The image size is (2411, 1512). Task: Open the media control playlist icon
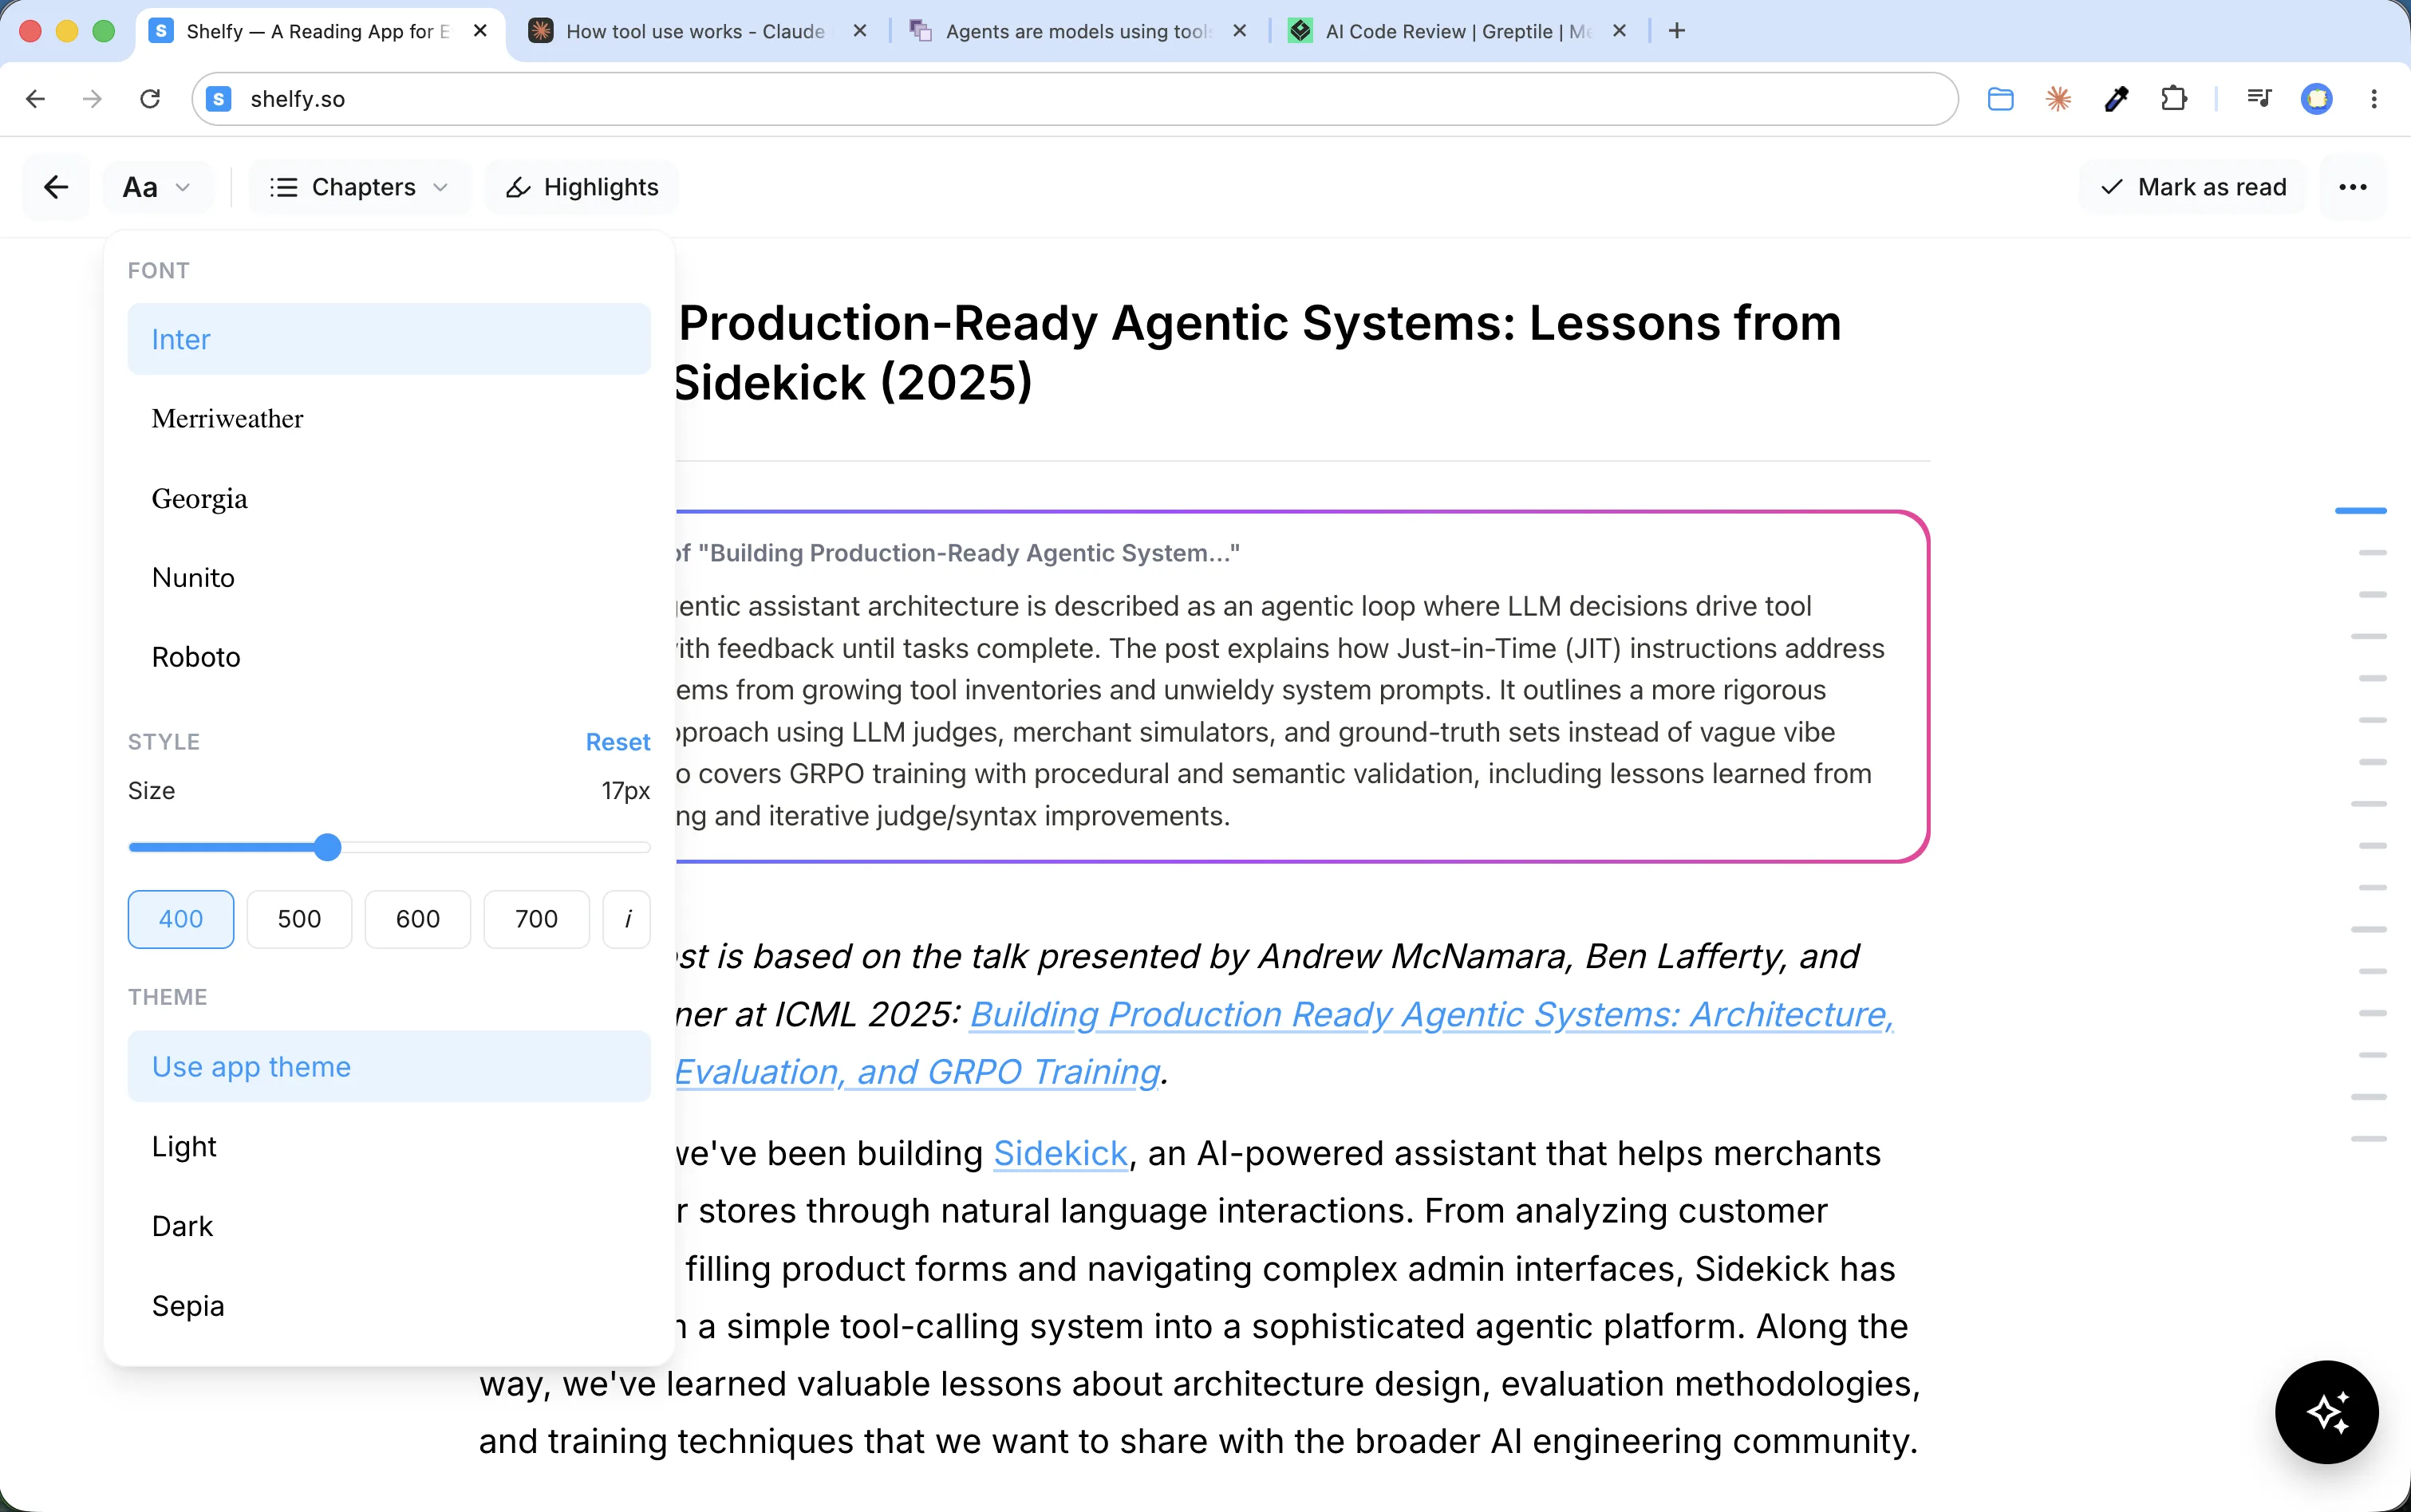point(2259,99)
